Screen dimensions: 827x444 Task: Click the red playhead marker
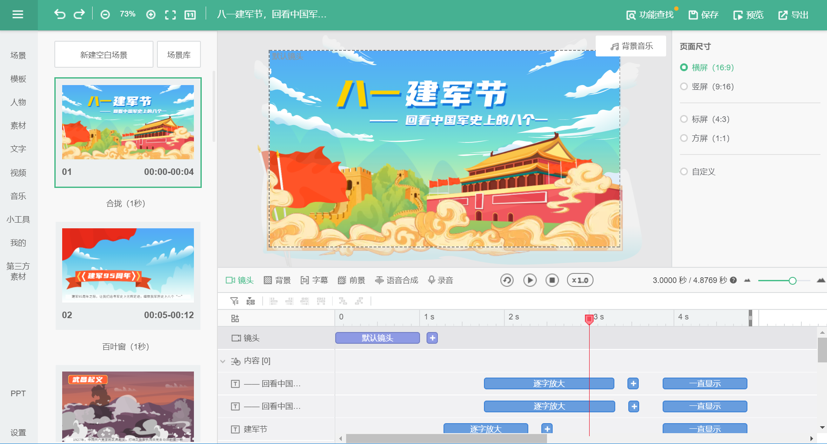pyautogui.click(x=589, y=319)
